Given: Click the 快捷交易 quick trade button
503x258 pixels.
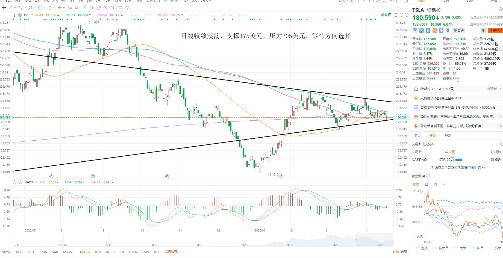Looking at the screenshot, I should click(496, 31).
